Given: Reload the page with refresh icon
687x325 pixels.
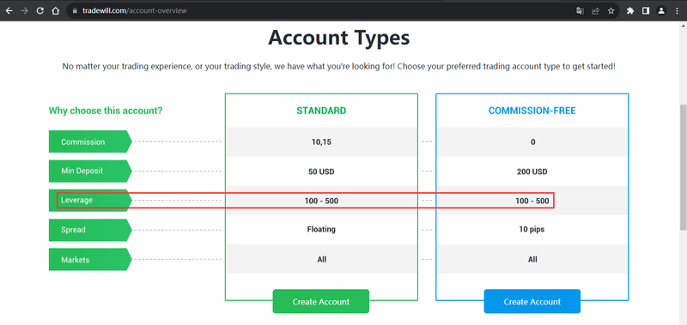Looking at the screenshot, I should (x=40, y=11).
